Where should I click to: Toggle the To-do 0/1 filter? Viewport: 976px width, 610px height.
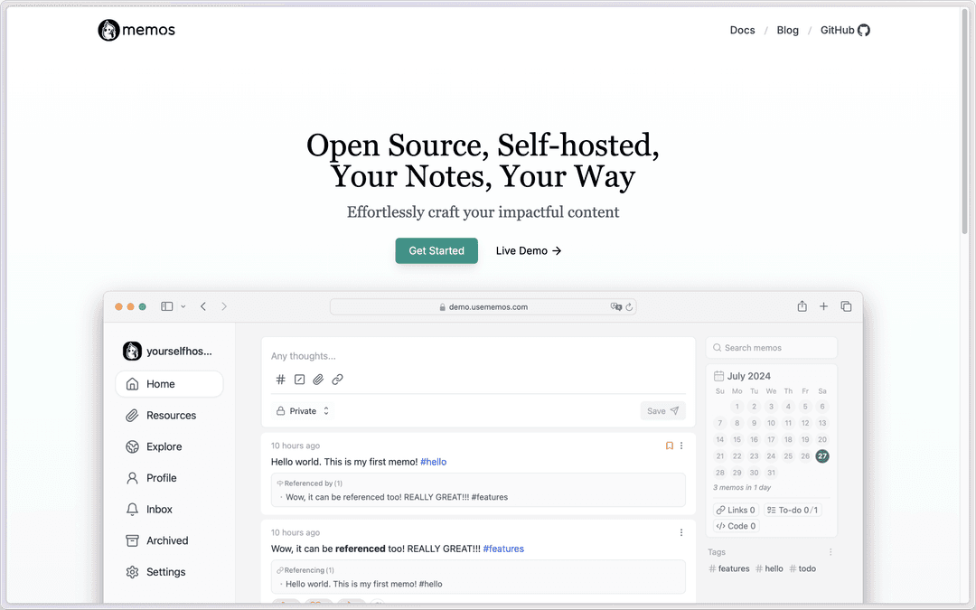click(792, 510)
